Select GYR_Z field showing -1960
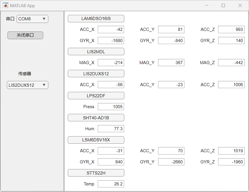This screenshot has width=249, height=192. 231,162
